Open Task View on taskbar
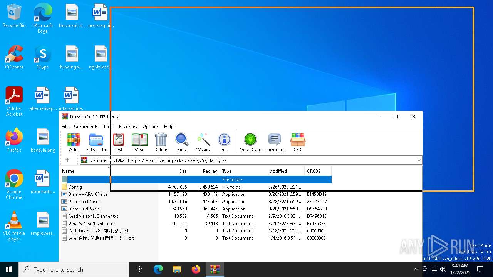The image size is (493, 277). click(x=139, y=269)
